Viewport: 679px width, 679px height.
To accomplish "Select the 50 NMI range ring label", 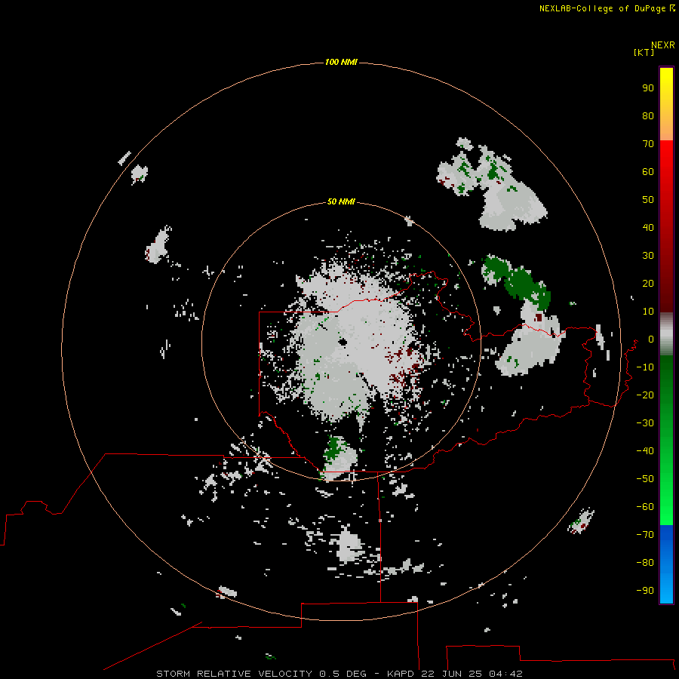I will pyautogui.click(x=341, y=201).
